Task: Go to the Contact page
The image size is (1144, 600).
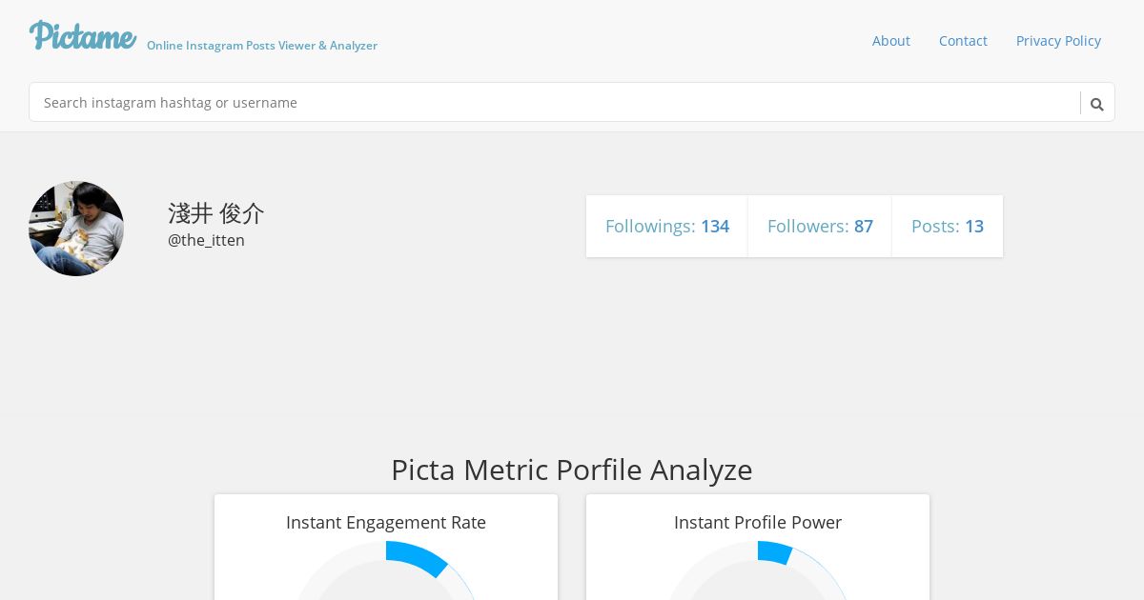Action: coord(963,41)
